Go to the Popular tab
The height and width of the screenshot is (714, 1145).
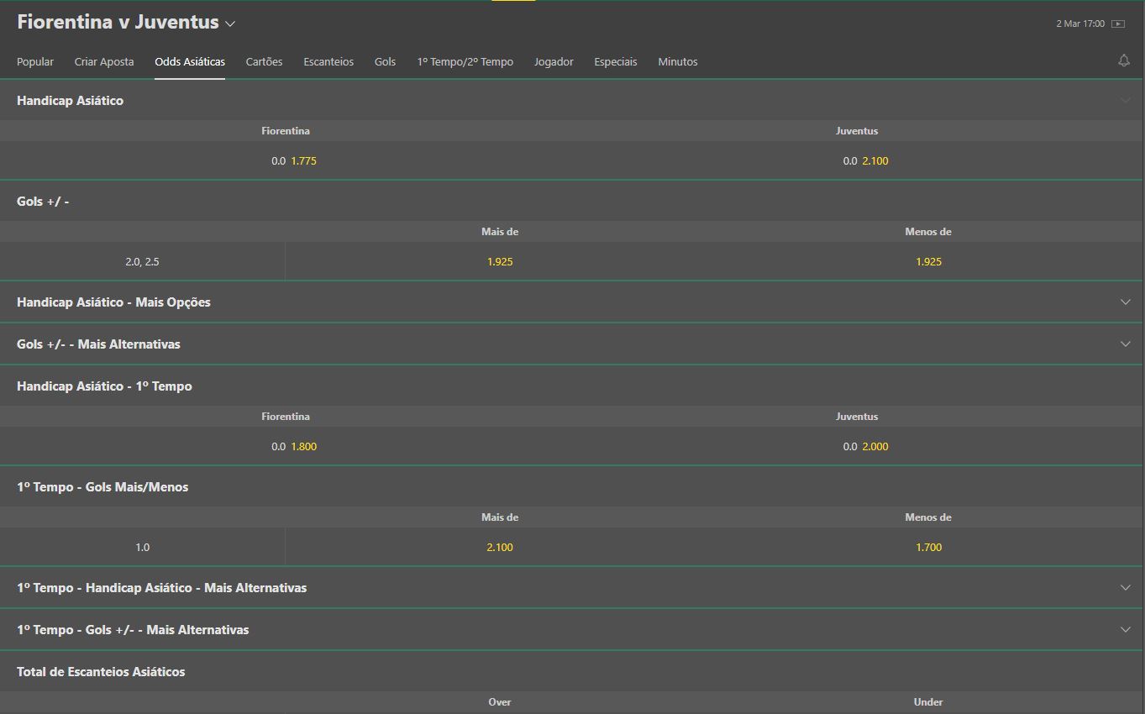coord(34,61)
